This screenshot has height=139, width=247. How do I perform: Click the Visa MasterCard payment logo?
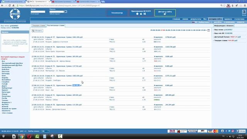pos(213,131)
